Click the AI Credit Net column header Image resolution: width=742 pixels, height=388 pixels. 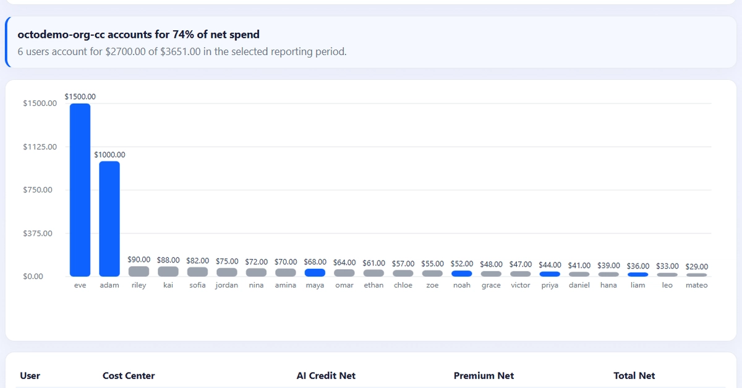click(326, 376)
